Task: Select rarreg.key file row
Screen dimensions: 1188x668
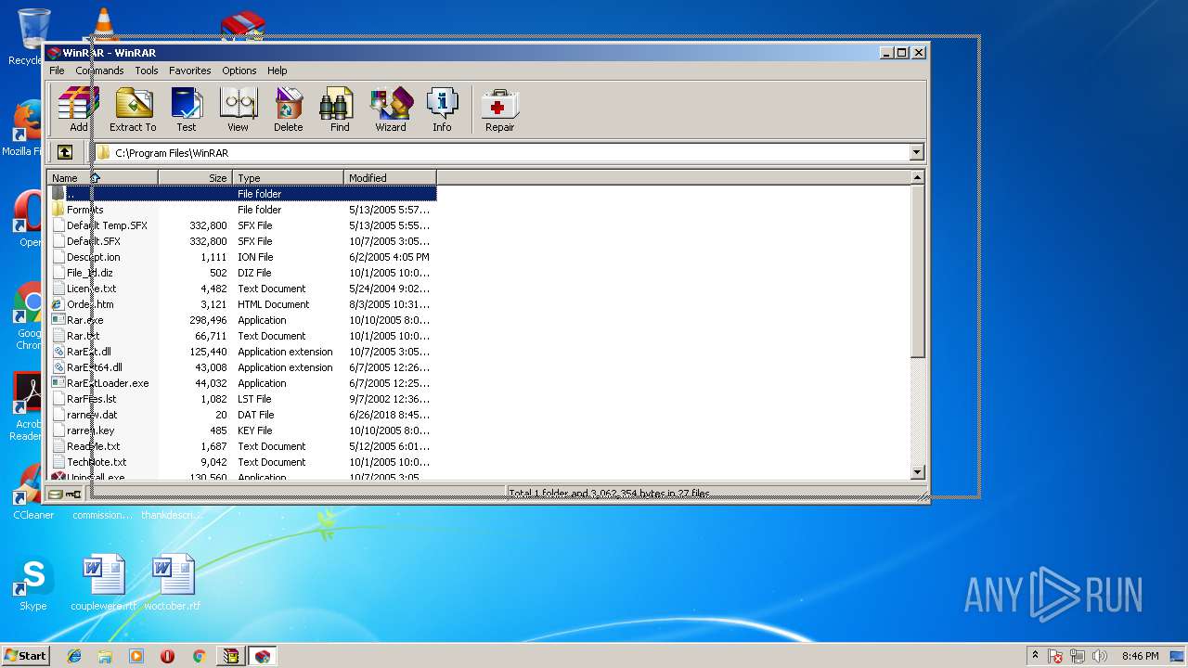Action: pyautogui.click(x=242, y=430)
